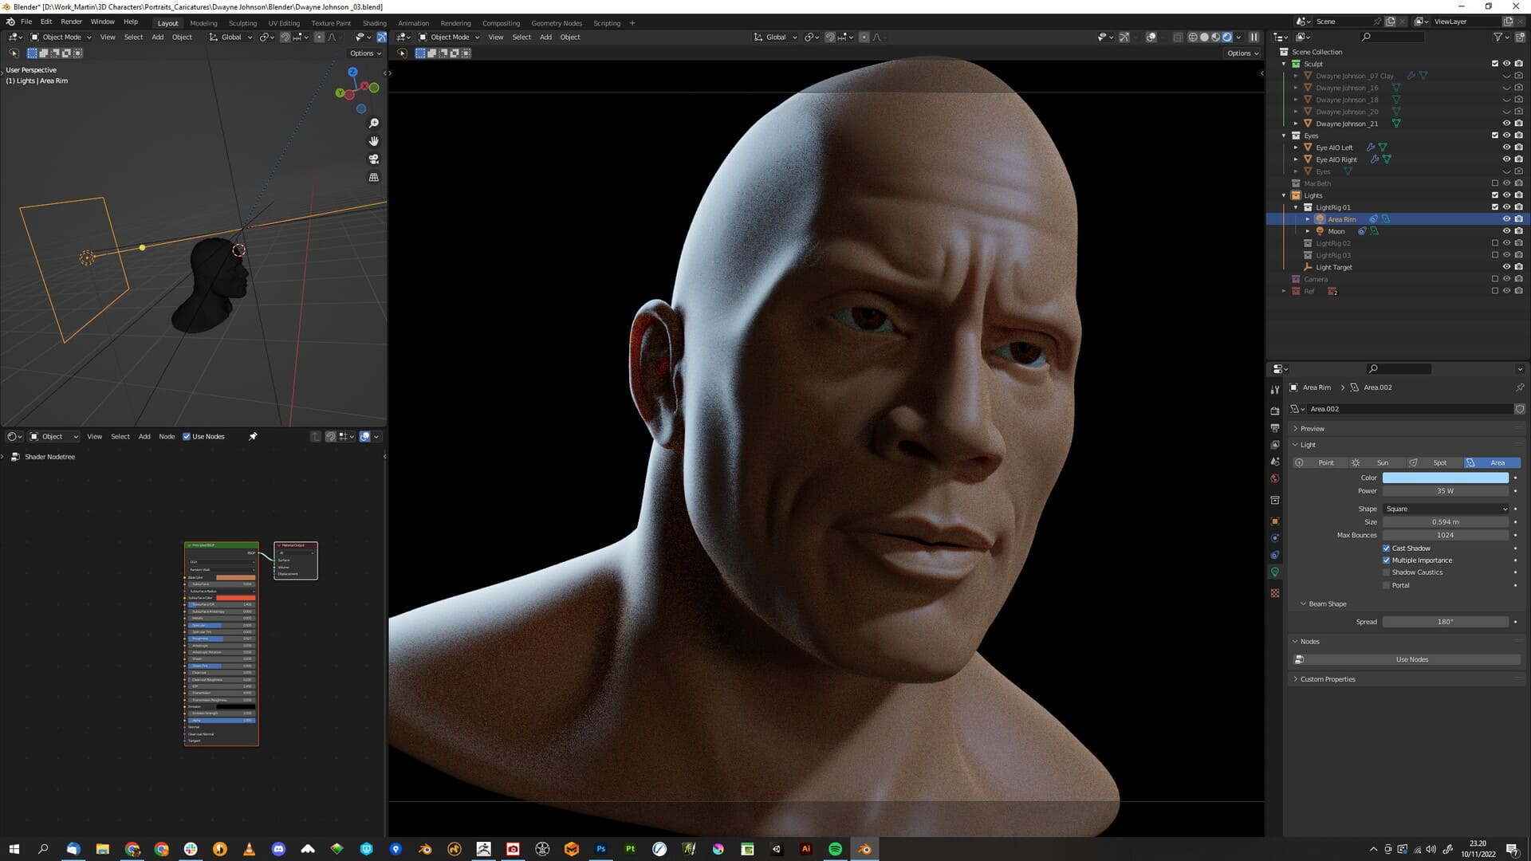Click the zoom magnifier in viewport controls
This screenshot has width=1531, height=861.
click(374, 124)
